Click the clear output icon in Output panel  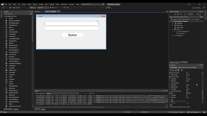point(90,93)
